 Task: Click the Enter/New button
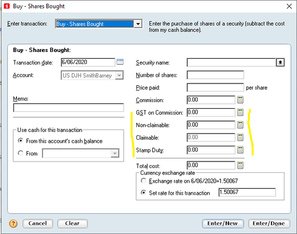click(x=223, y=224)
